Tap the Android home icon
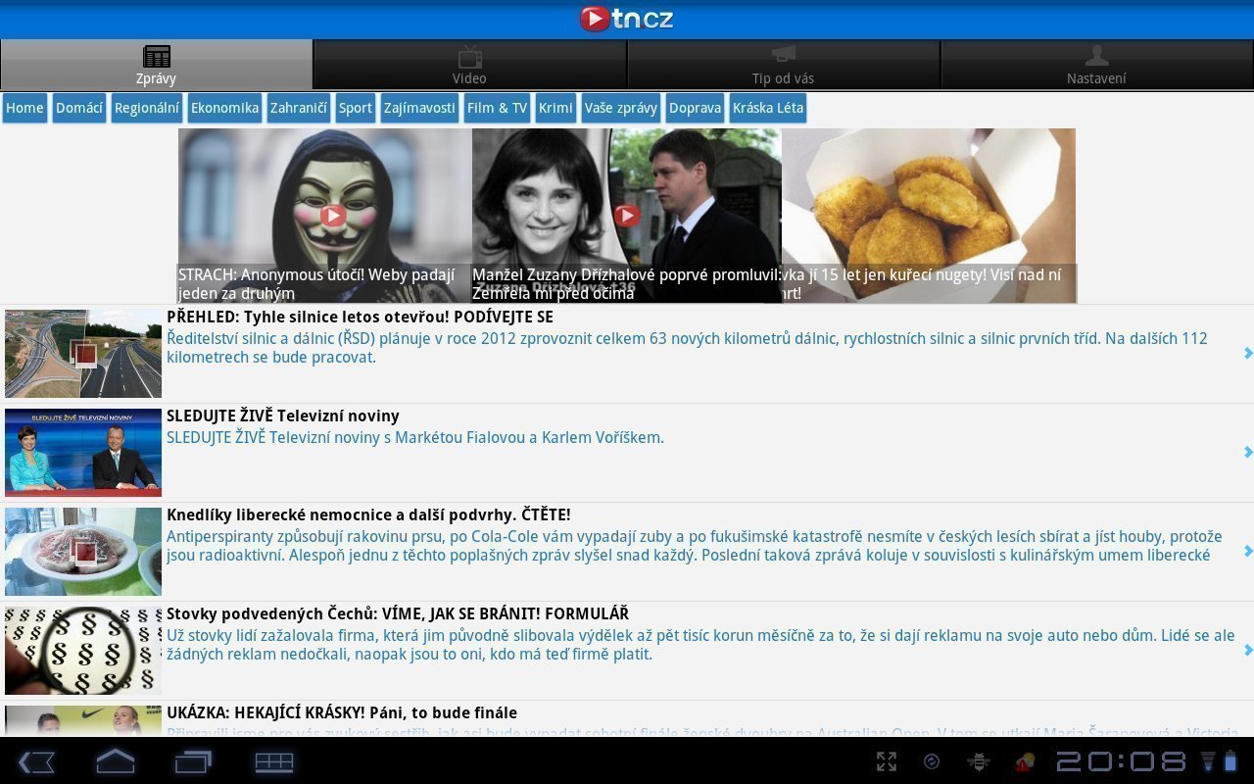The image size is (1254, 784). [115, 761]
